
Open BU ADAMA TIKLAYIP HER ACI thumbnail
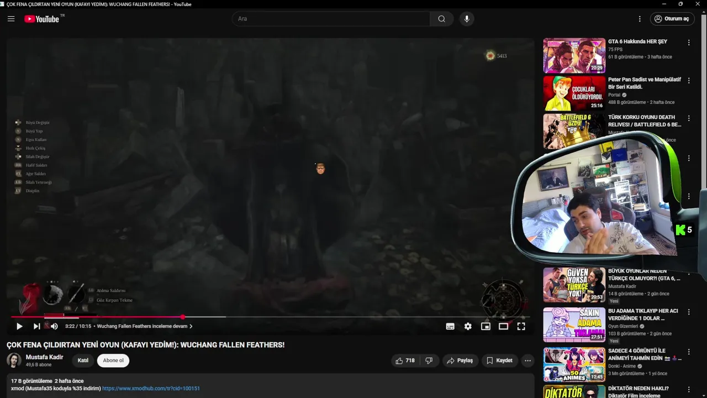click(574, 324)
